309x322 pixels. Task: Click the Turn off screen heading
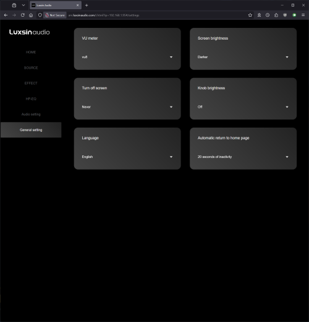point(95,88)
